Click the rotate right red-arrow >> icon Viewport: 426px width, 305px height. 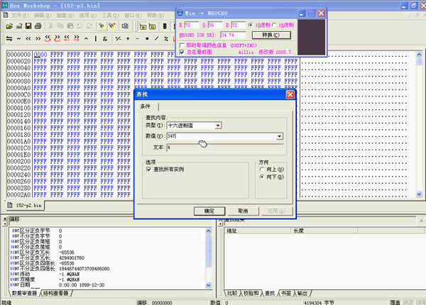click(x=58, y=38)
